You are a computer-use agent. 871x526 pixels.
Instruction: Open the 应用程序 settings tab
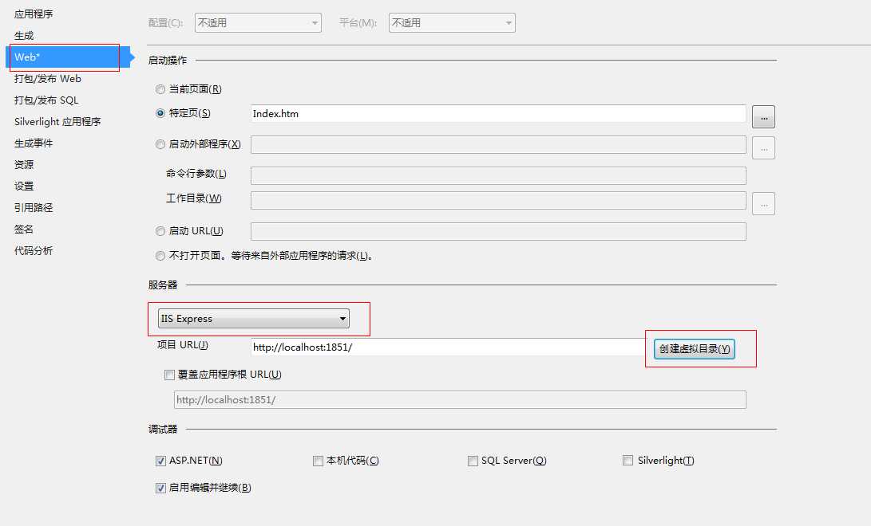(34, 14)
